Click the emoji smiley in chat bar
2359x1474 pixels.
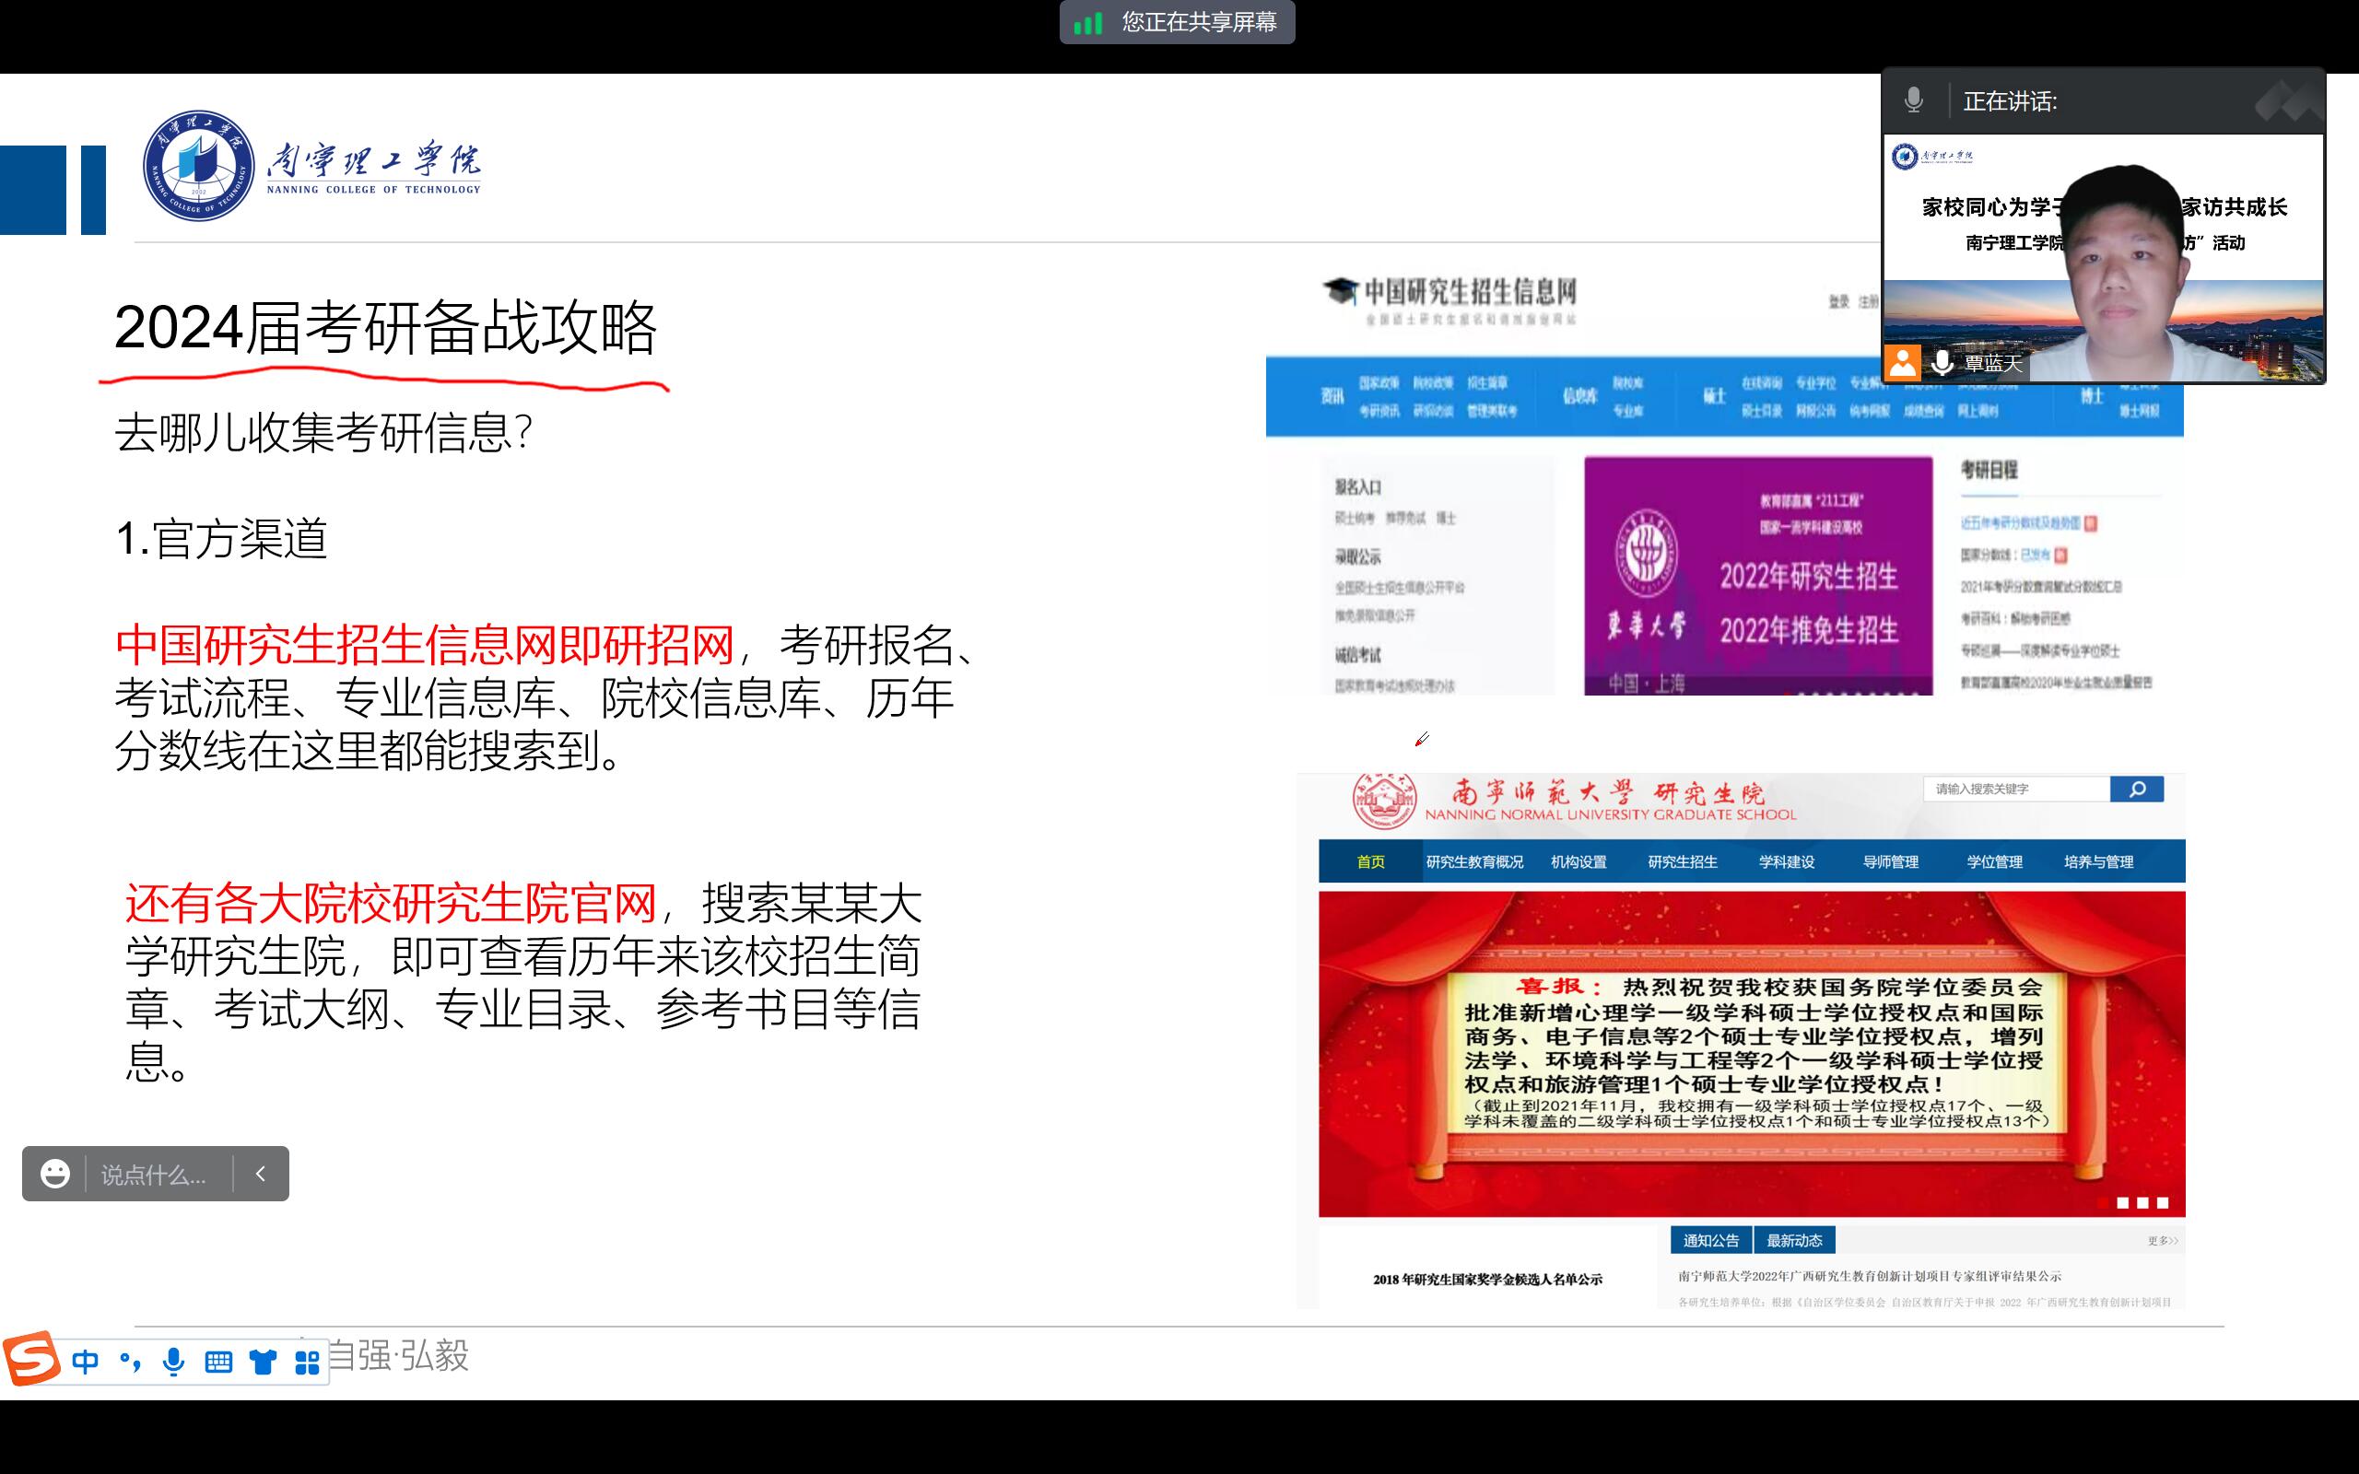point(54,1174)
